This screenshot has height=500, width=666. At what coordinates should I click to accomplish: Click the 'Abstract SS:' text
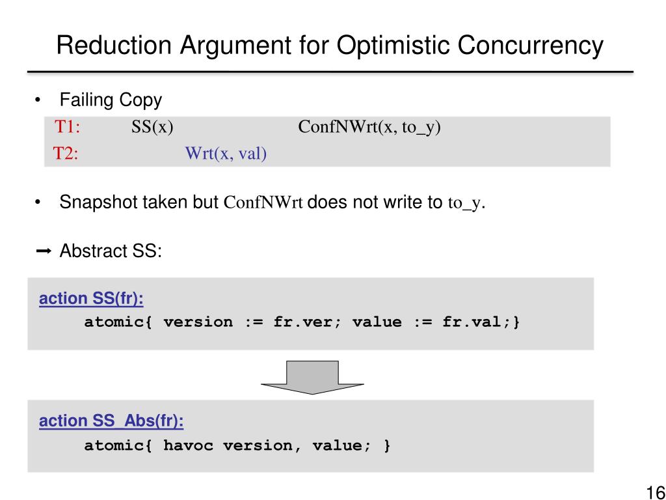(111, 251)
